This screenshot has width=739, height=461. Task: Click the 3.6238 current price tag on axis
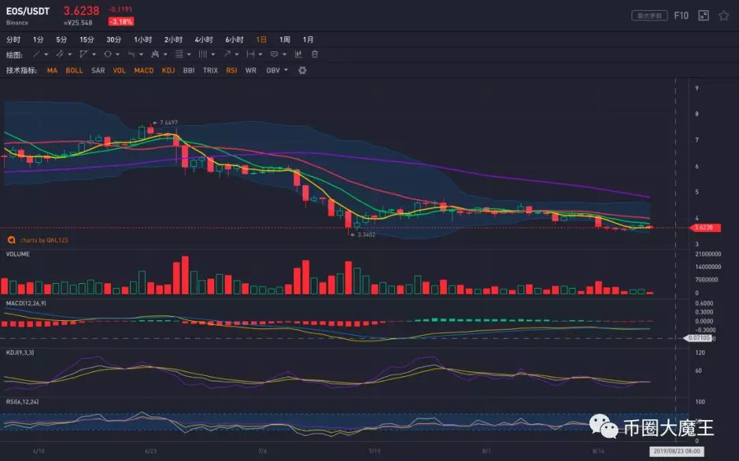(x=705, y=228)
